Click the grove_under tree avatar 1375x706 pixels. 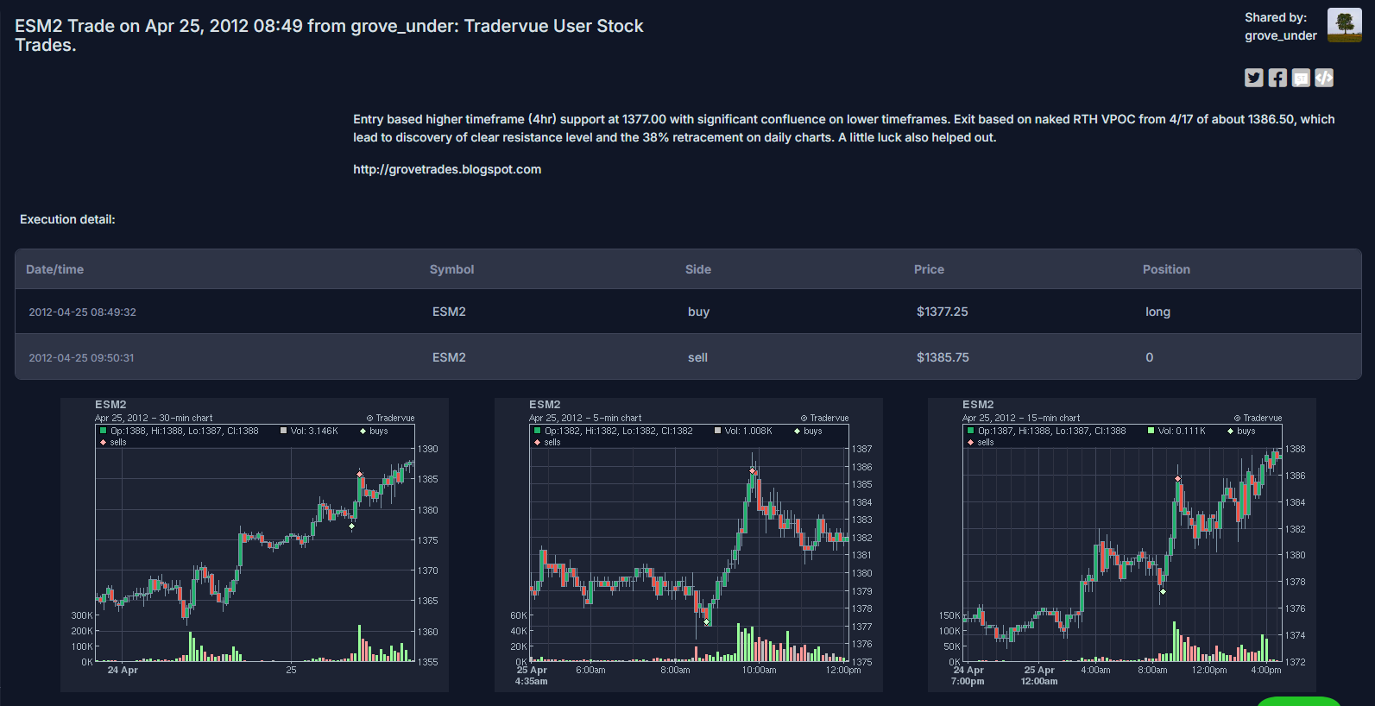[1344, 25]
